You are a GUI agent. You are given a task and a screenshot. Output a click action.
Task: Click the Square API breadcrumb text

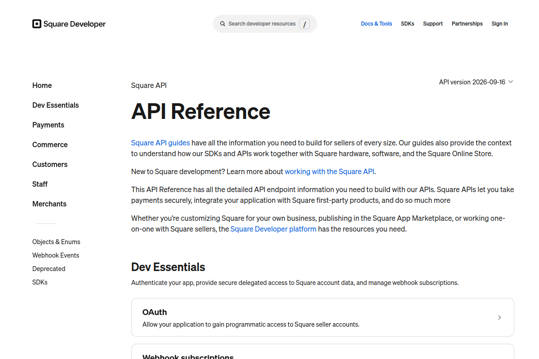149,85
